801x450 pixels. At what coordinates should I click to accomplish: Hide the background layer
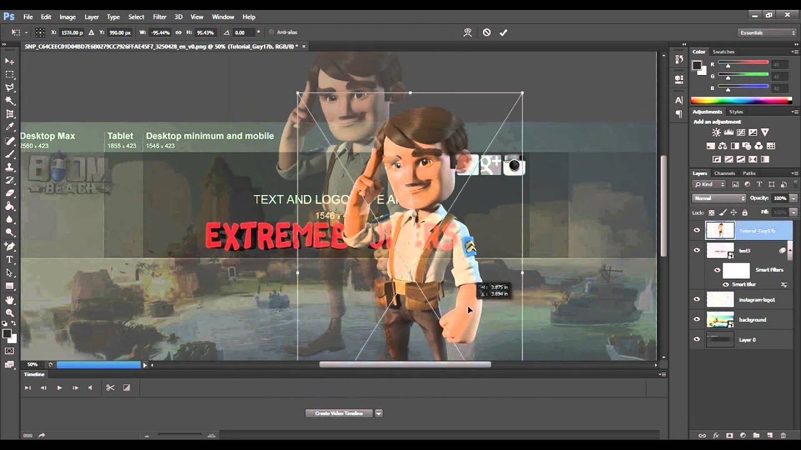(x=696, y=319)
